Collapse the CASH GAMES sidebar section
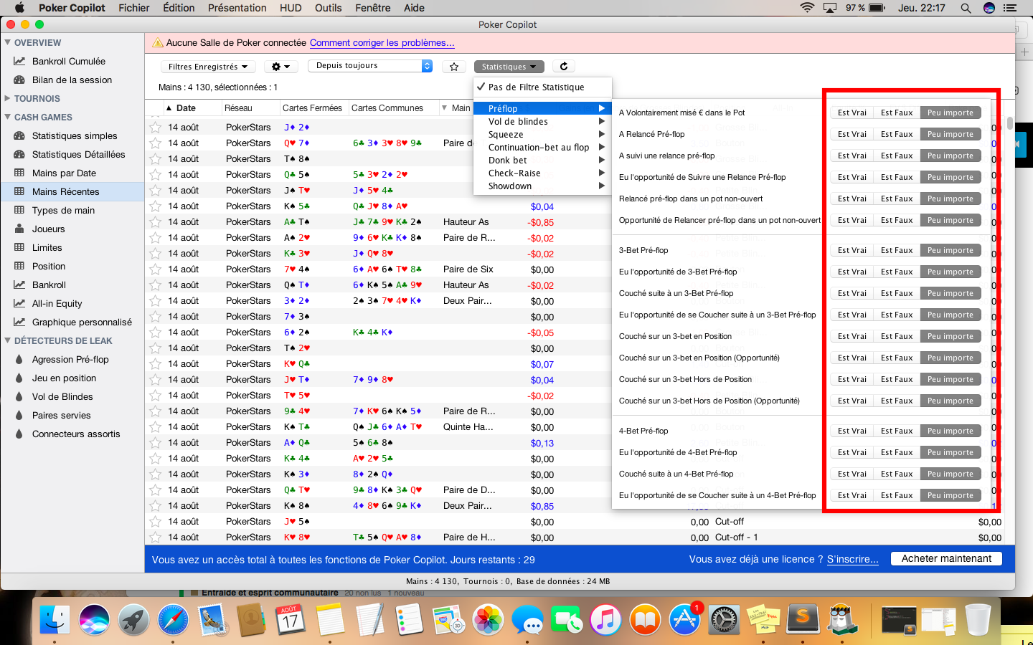The image size is (1033, 645). tap(7, 117)
